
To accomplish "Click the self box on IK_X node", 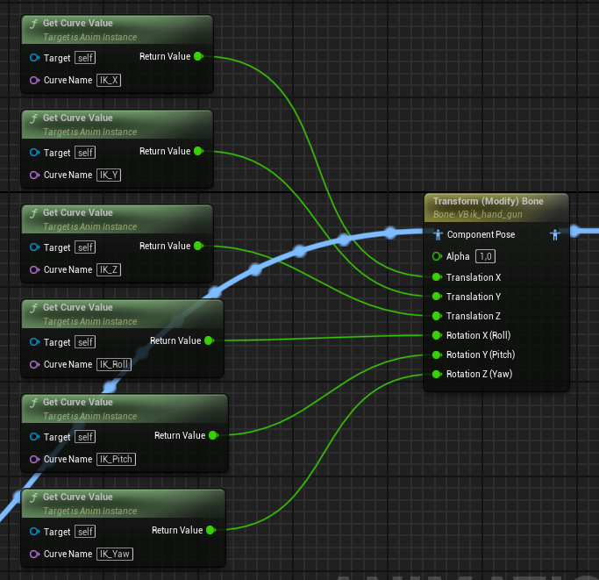I will 85,58.
